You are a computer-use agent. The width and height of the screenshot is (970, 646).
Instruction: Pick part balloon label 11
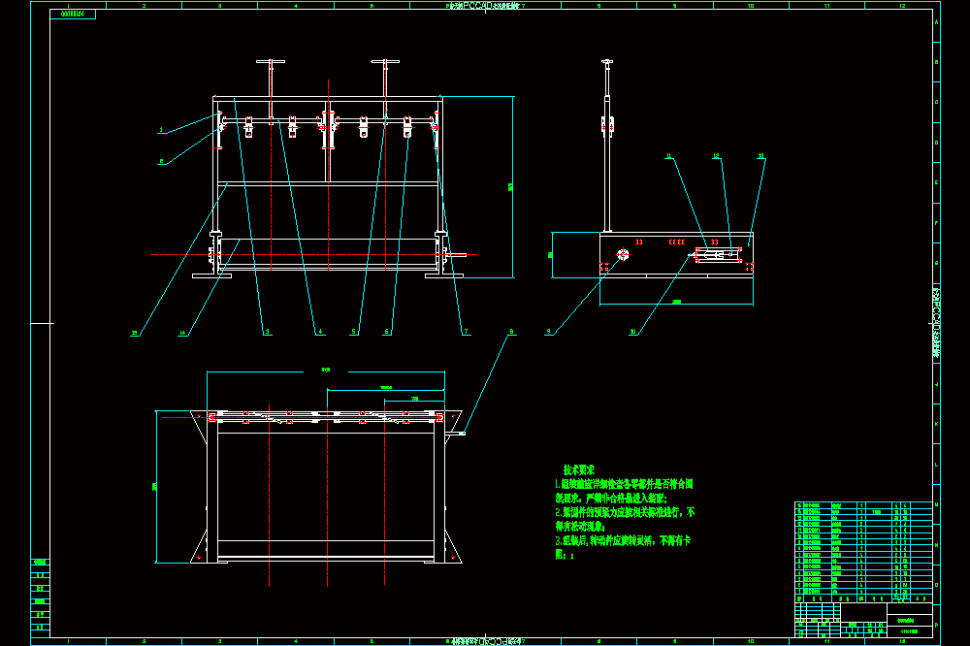668,156
